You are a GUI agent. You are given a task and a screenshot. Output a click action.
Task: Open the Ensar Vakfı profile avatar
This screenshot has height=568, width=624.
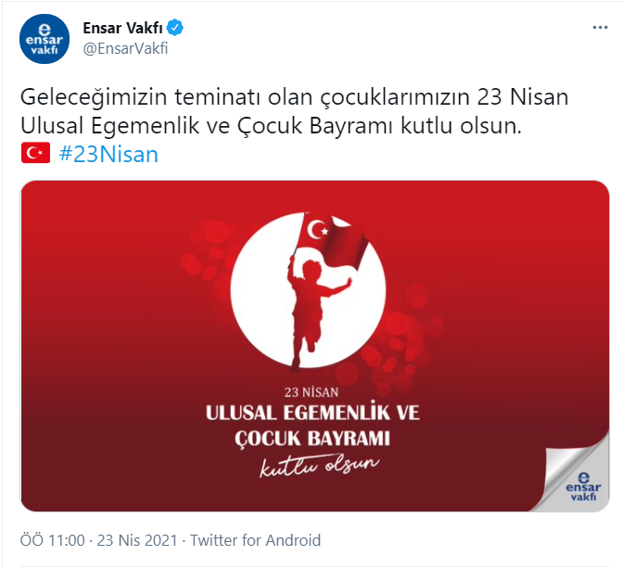(x=45, y=39)
